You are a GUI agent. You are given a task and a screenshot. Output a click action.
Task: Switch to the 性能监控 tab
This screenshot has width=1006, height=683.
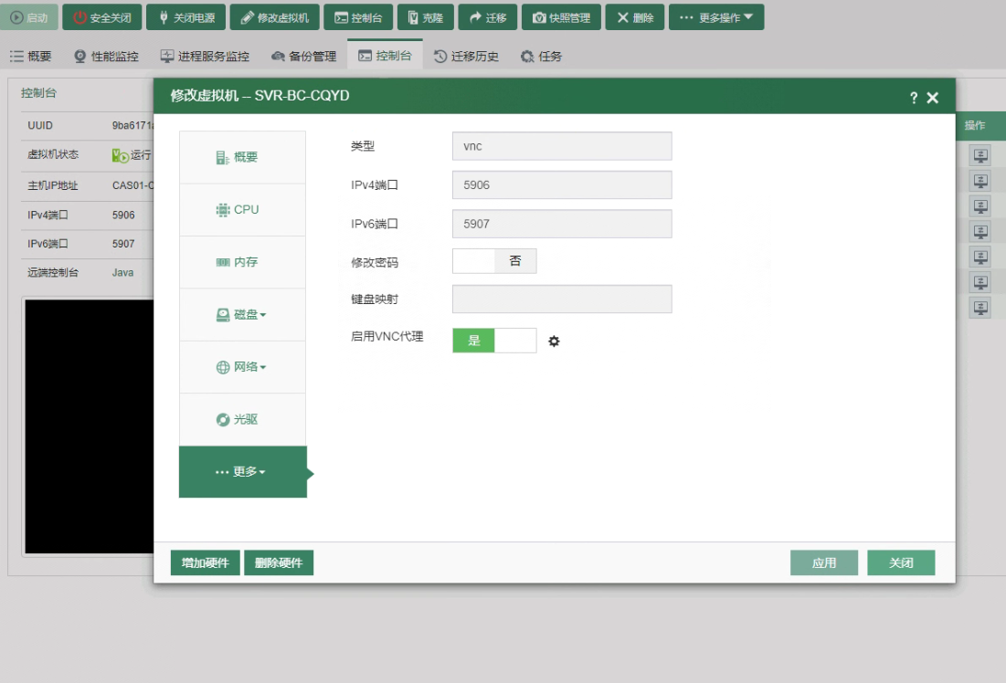107,57
